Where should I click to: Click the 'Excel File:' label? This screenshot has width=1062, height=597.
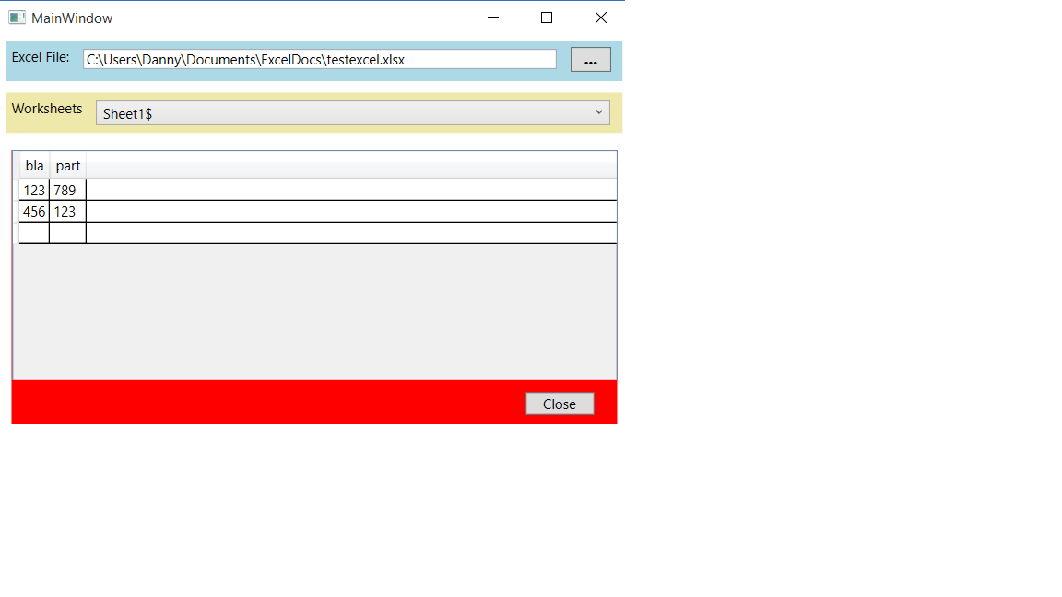point(41,57)
